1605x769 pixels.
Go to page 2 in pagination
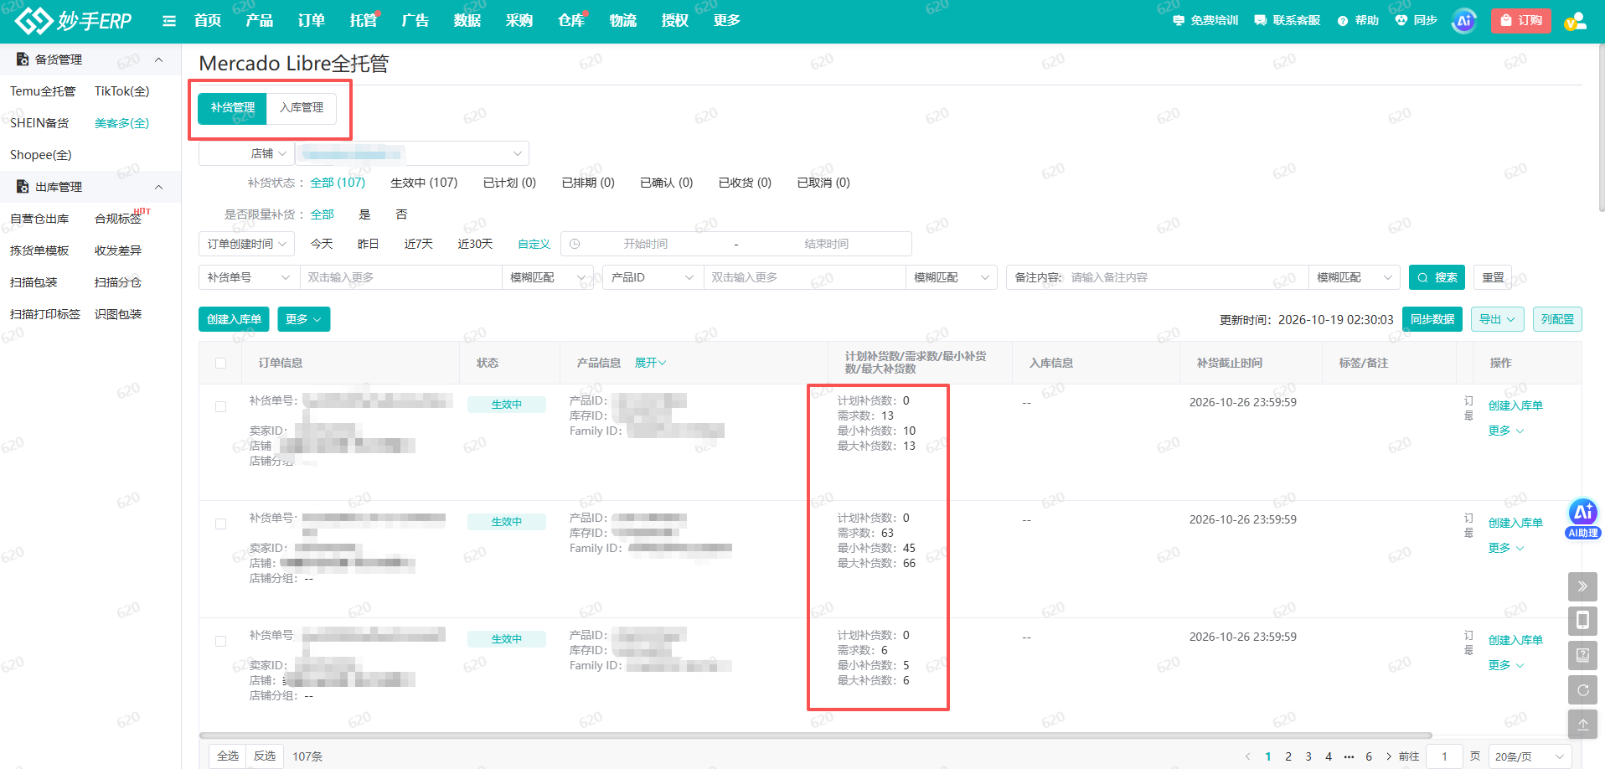(1288, 756)
